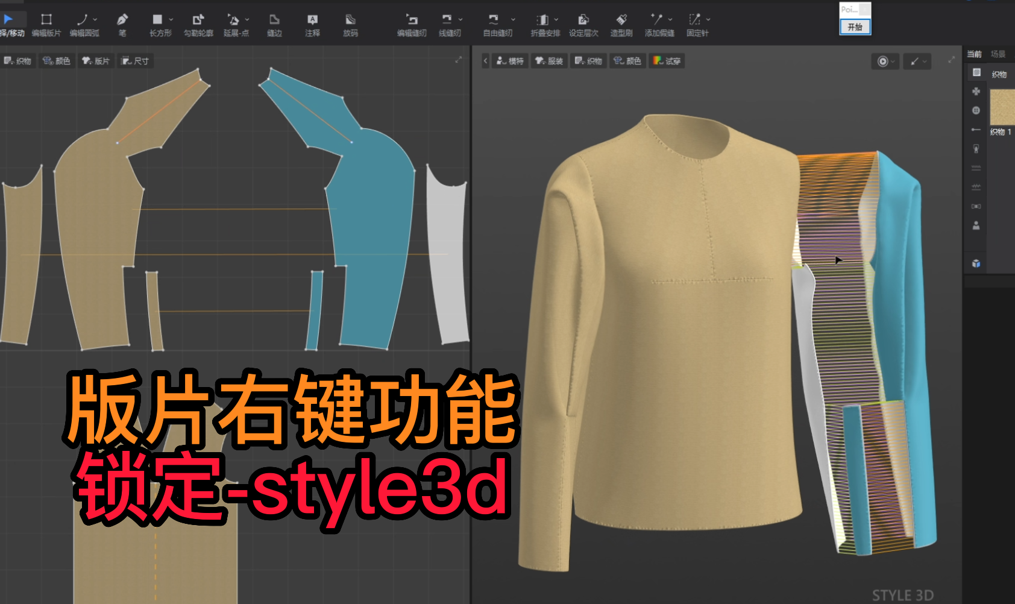Select the 编辑圆弧 curve tool
The width and height of the screenshot is (1015, 604).
pos(83,25)
